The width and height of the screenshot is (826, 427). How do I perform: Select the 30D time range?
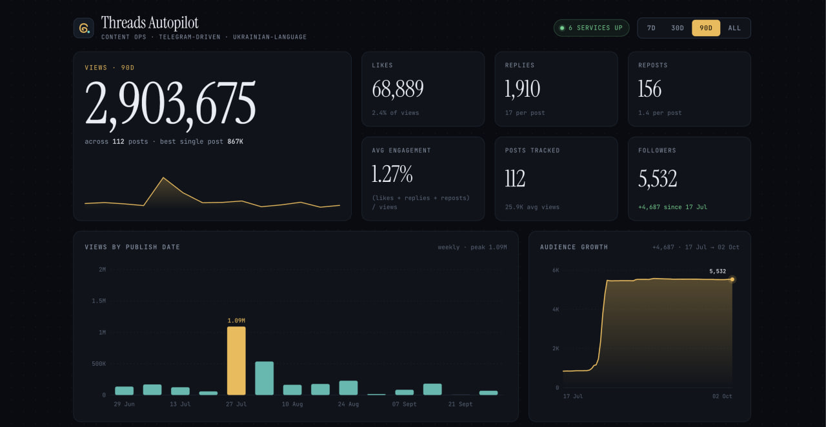coord(678,28)
